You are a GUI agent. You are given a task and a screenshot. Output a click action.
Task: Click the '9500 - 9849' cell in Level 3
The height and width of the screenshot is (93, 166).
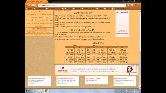[112, 55]
